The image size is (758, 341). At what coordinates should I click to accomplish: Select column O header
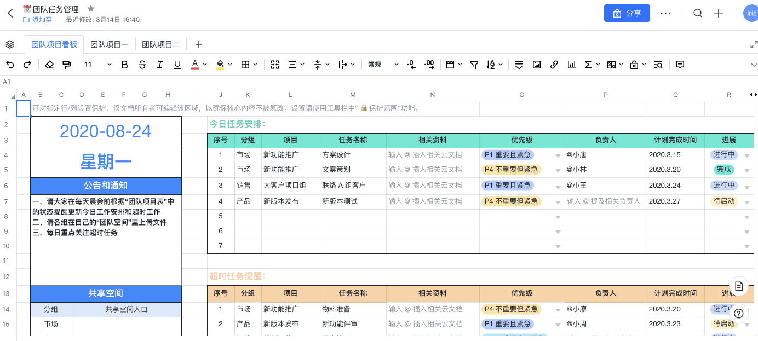pyautogui.click(x=522, y=95)
